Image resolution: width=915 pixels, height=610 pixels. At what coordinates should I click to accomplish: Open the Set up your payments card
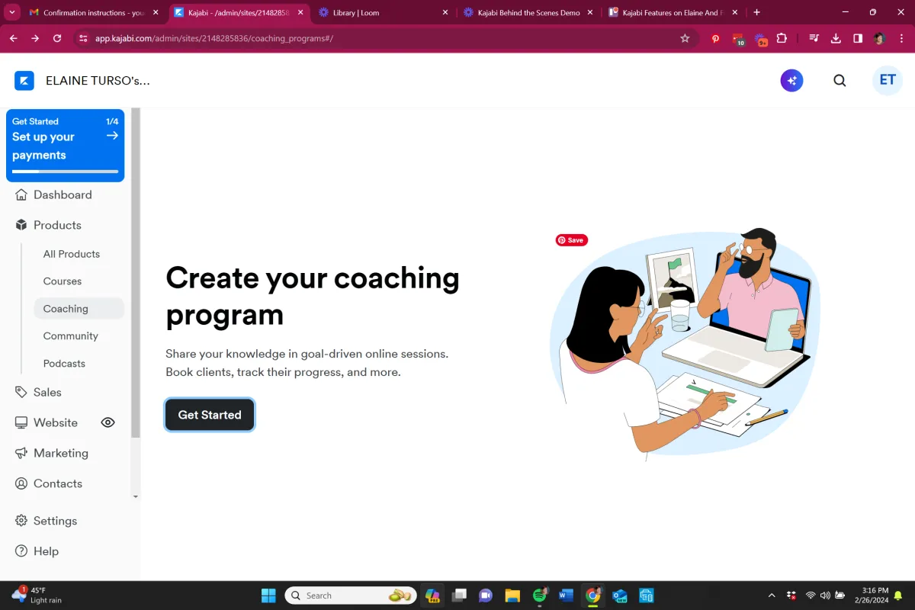65,146
